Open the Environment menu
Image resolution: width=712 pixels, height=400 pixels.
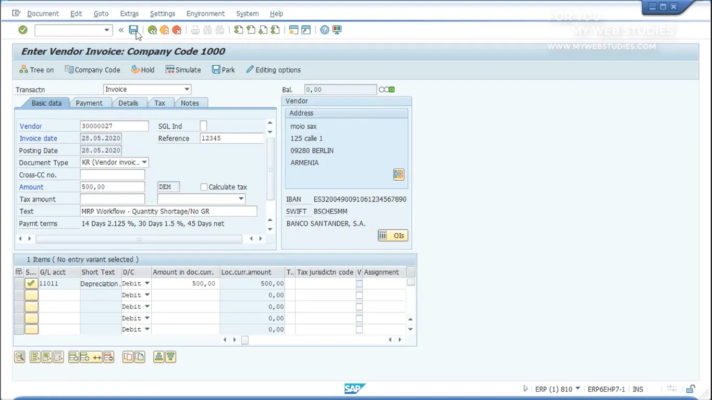point(205,14)
